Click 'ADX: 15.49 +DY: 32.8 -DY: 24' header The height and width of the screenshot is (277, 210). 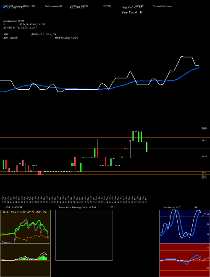point(24,212)
